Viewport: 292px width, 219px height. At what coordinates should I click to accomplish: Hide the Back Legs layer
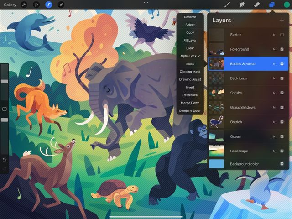[x=282, y=78]
